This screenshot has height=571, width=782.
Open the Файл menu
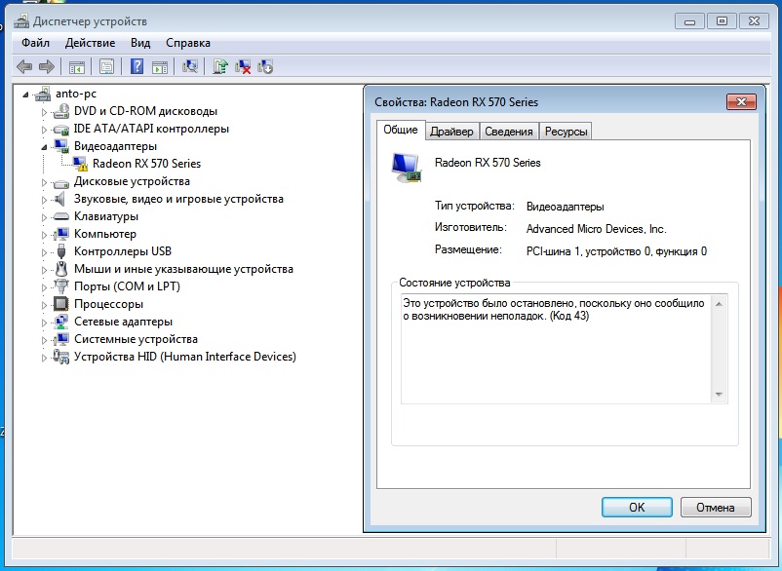(35, 43)
